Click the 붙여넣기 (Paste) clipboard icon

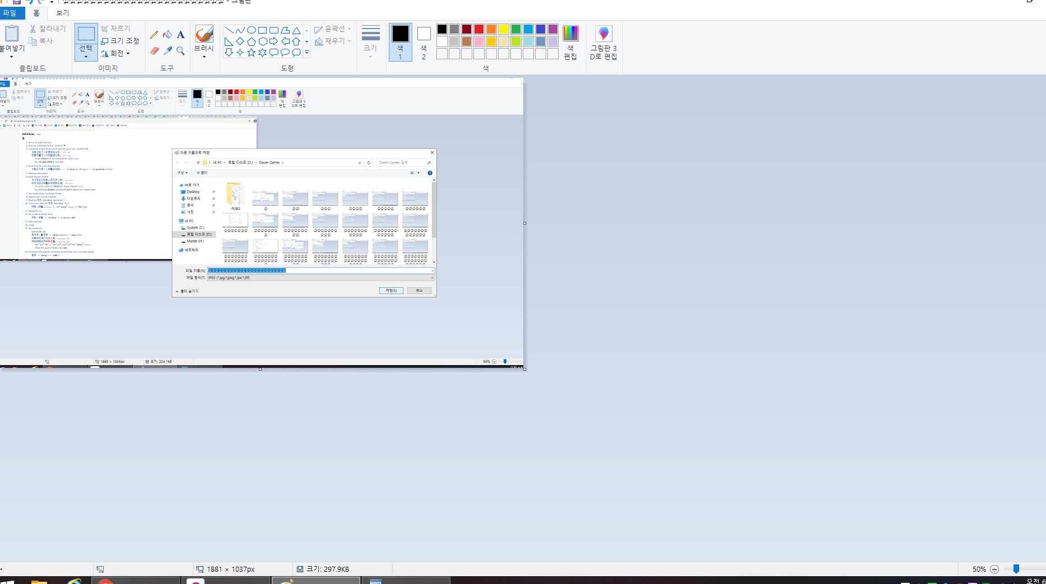12,34
